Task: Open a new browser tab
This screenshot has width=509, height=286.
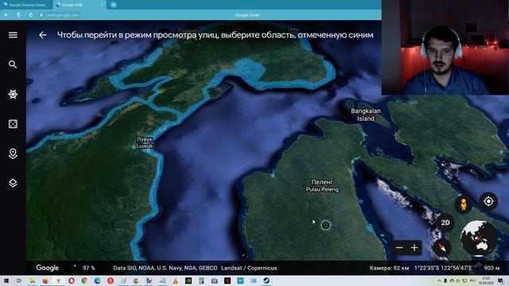Action: pyautogui.click(x=113, y=5)
